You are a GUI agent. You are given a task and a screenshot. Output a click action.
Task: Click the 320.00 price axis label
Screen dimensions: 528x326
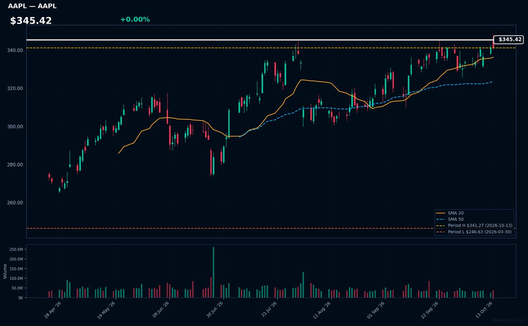[x=15, y=89]
